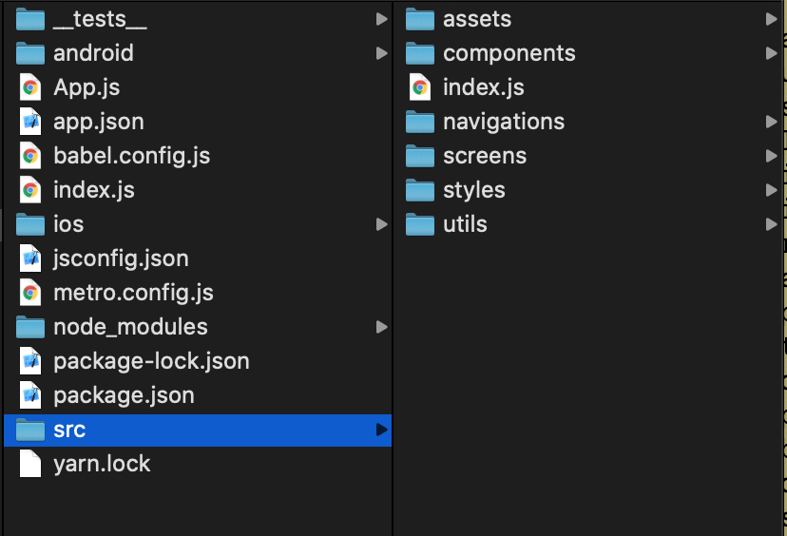Select the metro.config.js file
This screenshot has height=536, width=787.
pyautogui.click(x=198, y=293)
